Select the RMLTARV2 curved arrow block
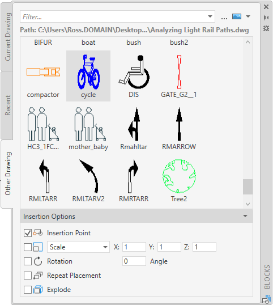 [88, 180]
